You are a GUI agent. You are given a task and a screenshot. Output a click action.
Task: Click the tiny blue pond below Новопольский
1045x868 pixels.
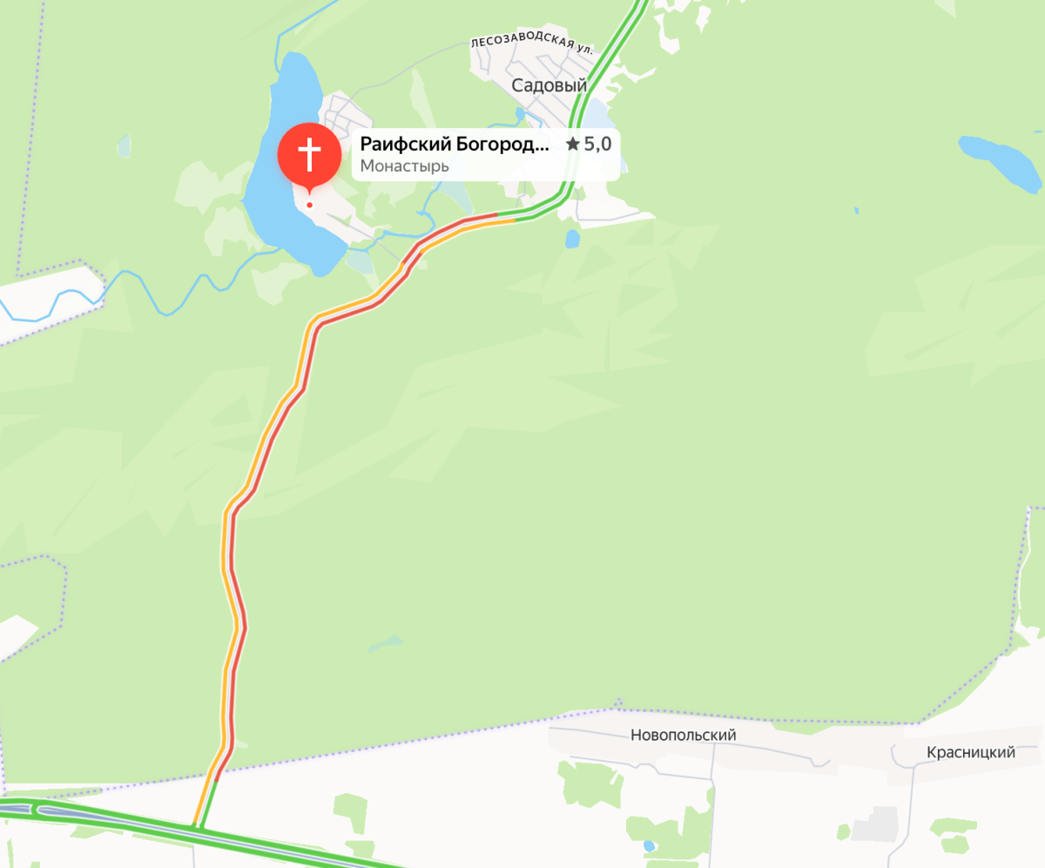pyautogui.click(x=649, y=845)
